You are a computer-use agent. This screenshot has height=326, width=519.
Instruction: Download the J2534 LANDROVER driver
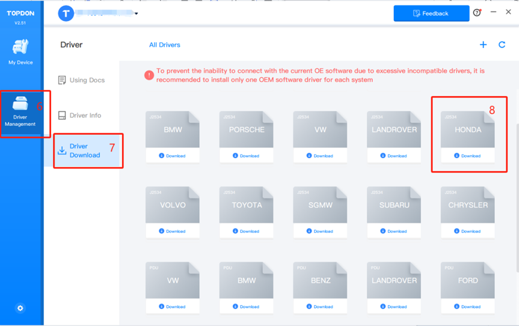[394, 156]
